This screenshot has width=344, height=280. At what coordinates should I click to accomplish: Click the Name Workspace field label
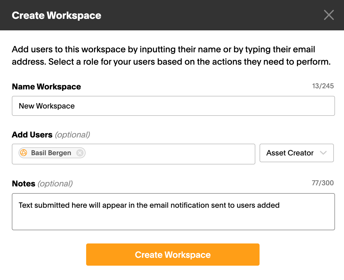pos(46,87)
